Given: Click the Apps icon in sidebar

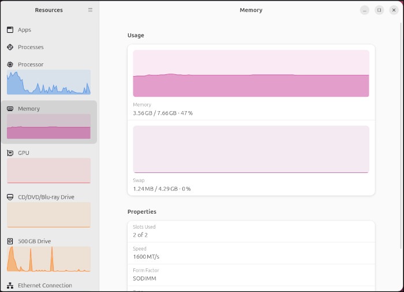Looking at the screenshot, I should [x=10, y=30].
